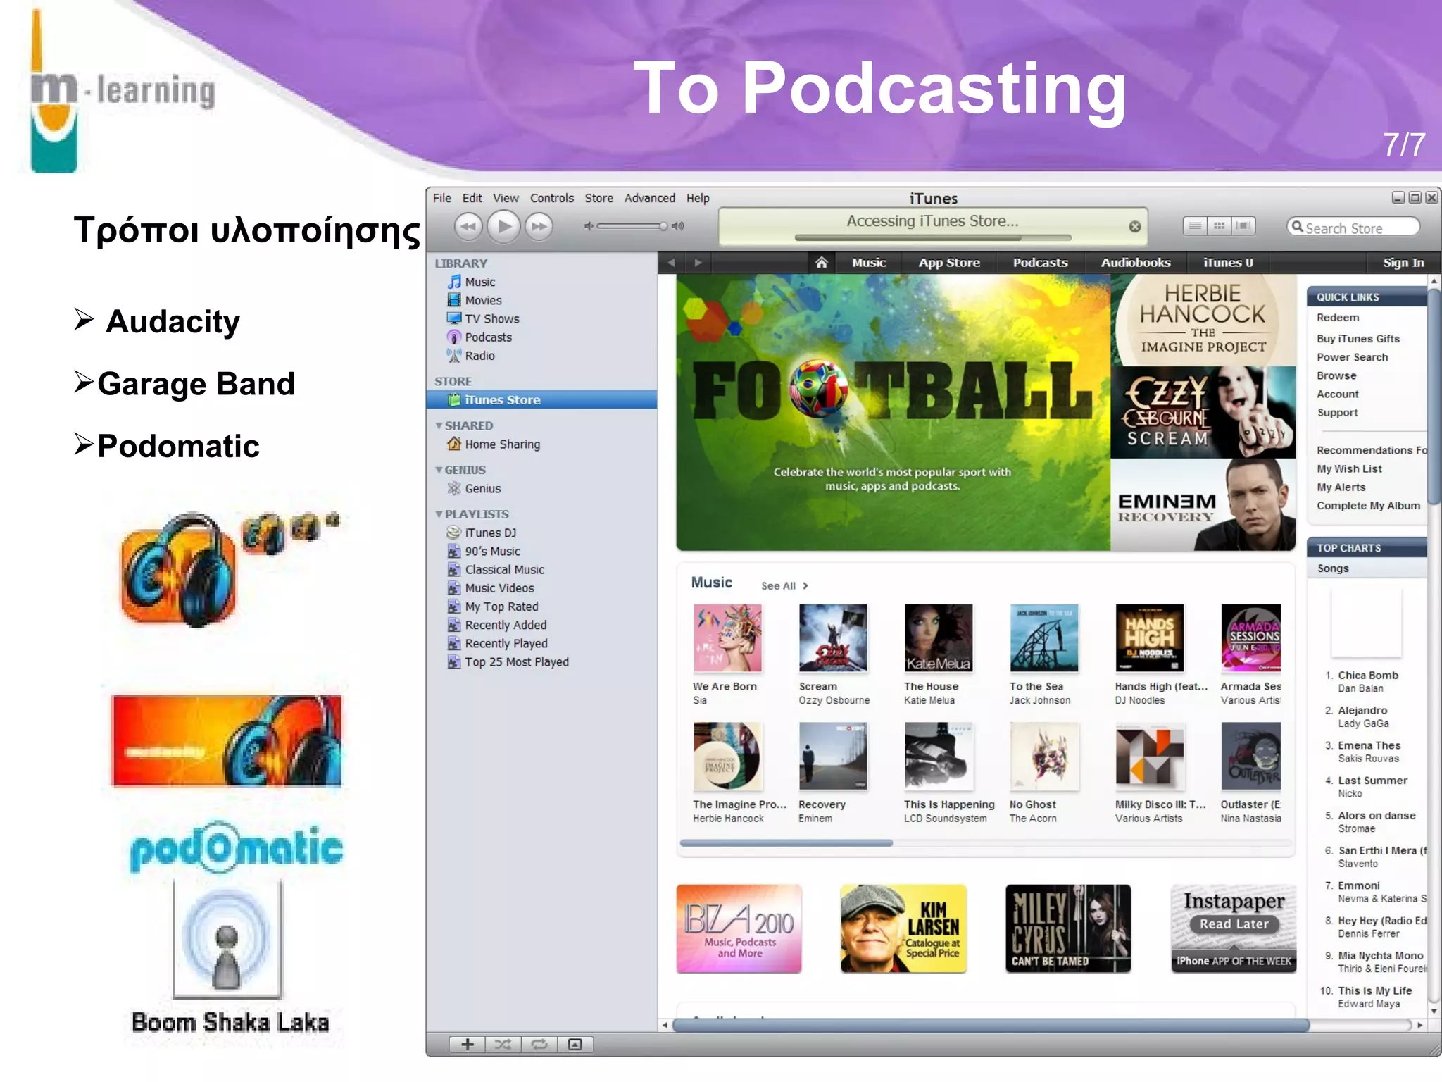The height and width of the screenshot is (1082, 1442).
Task: Collapse the GENIUS sidebar section
Action: point(439,470)
